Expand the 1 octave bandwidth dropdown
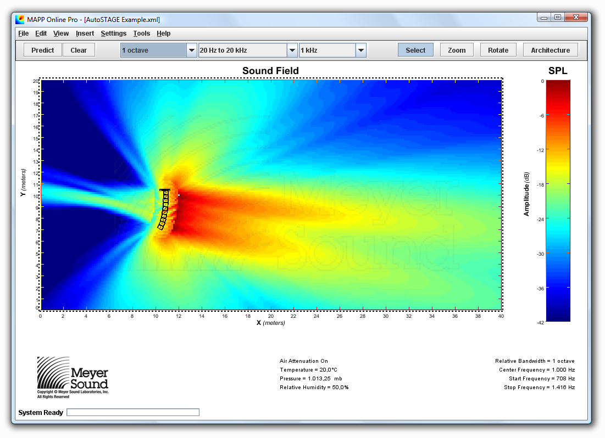 [x=191, y=50]
